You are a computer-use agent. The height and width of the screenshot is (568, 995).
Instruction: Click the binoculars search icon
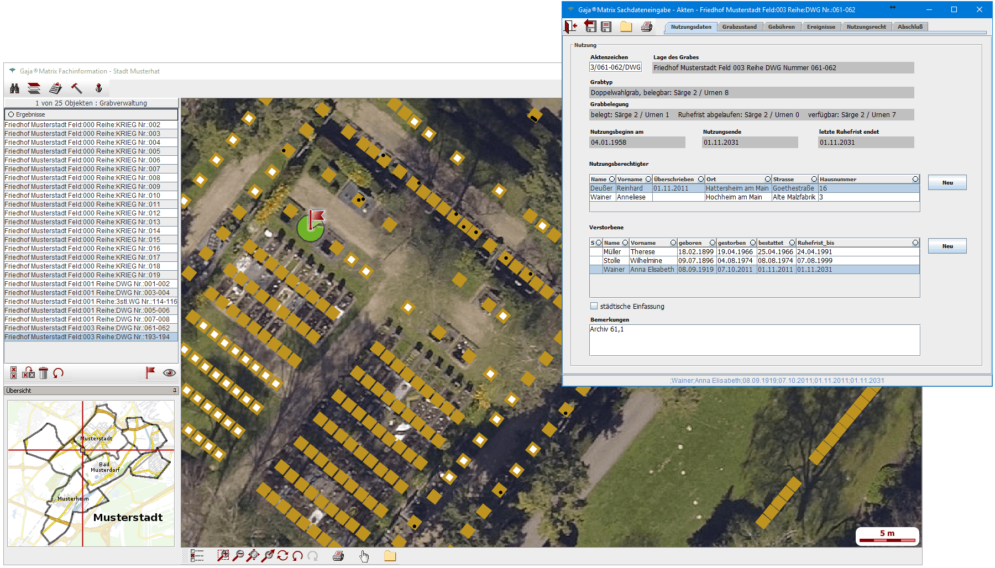(x=15, y=88)
